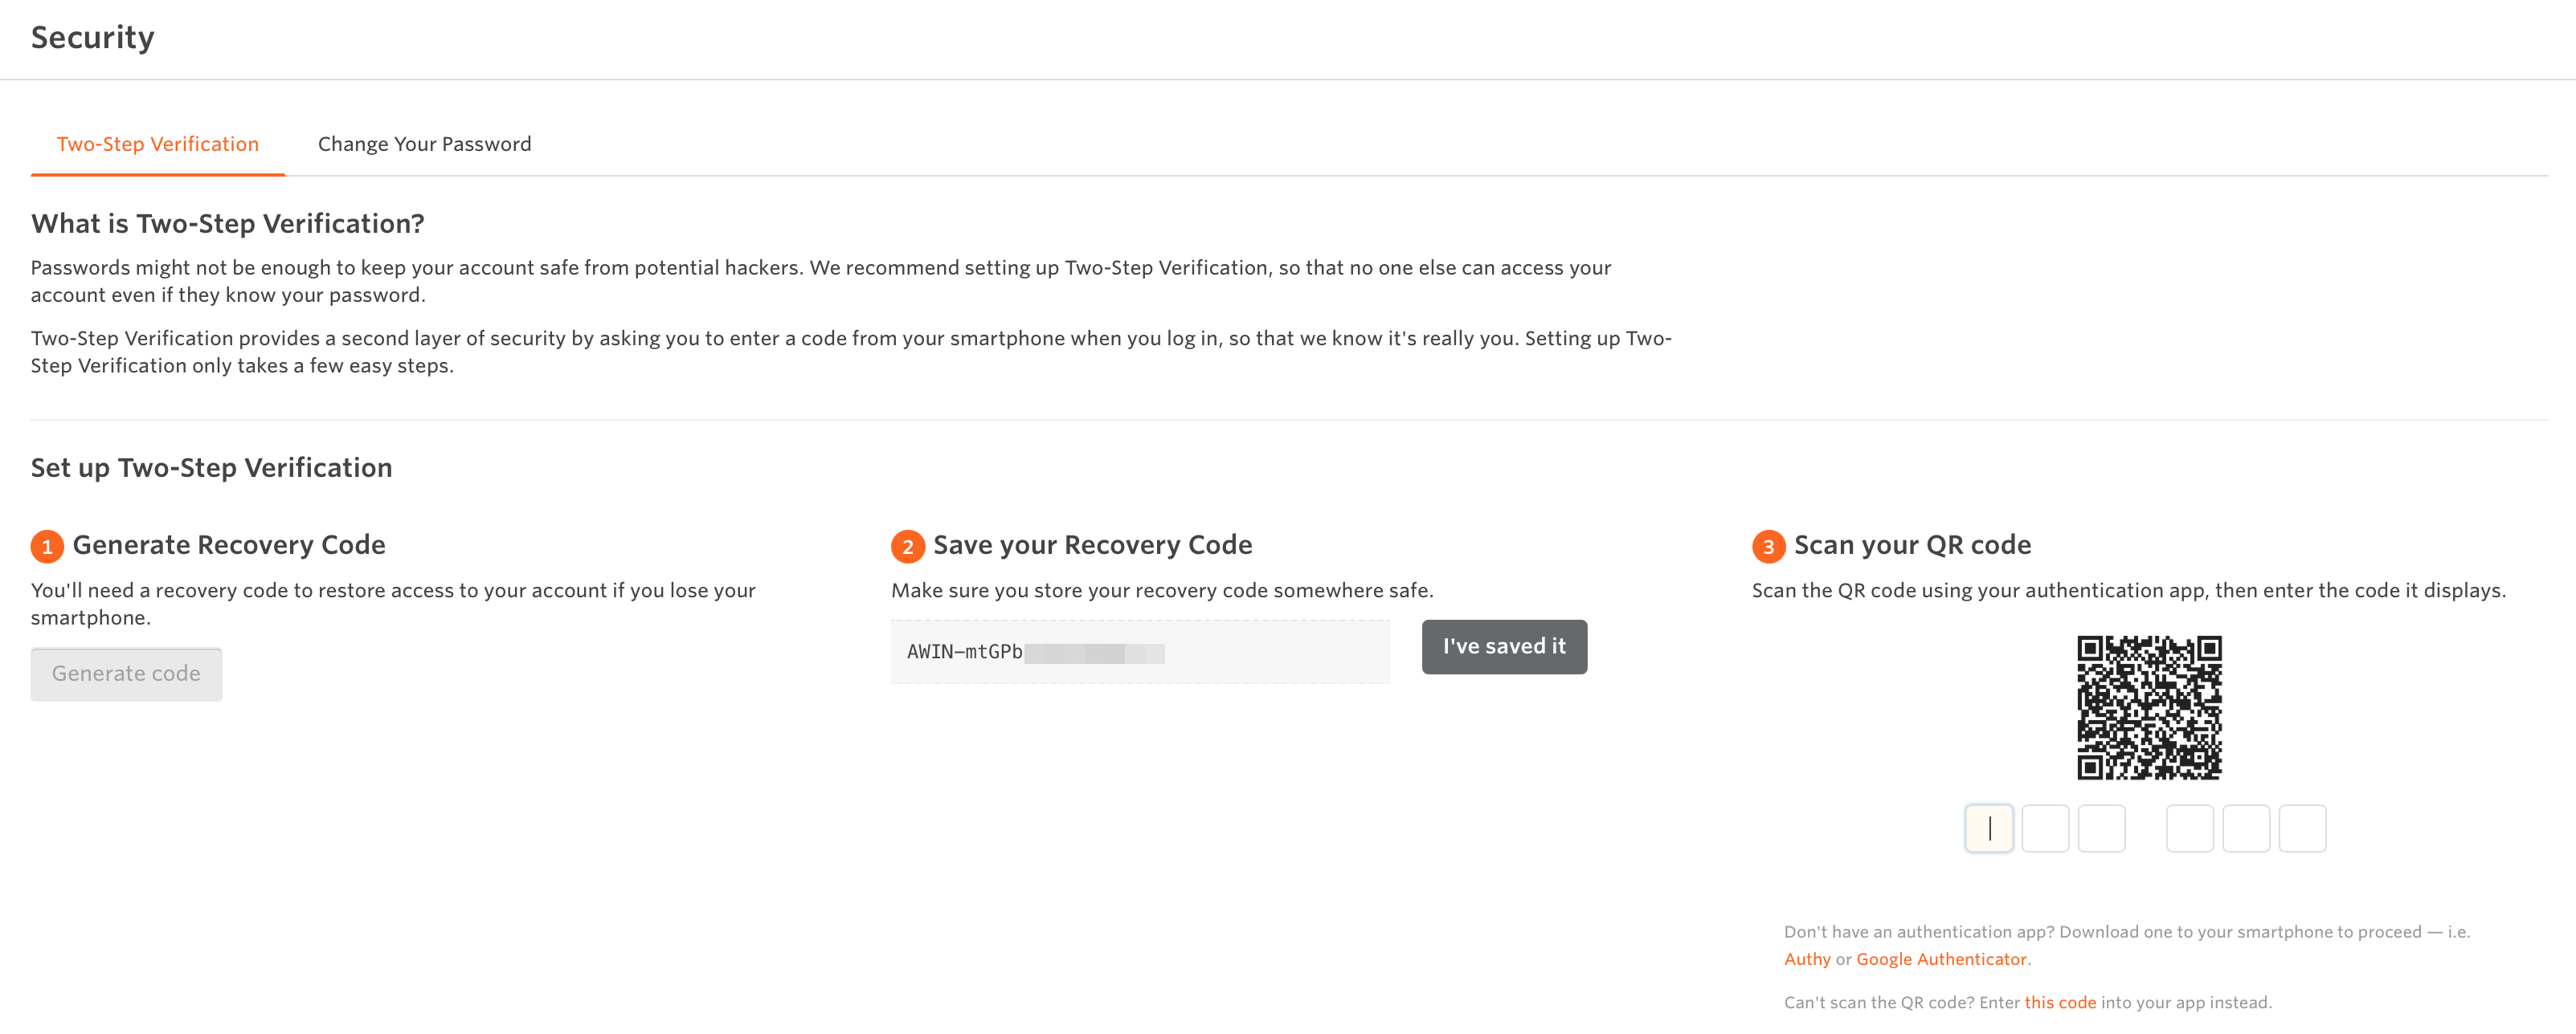Click the step 2 orange circle icon

[907, 547]
